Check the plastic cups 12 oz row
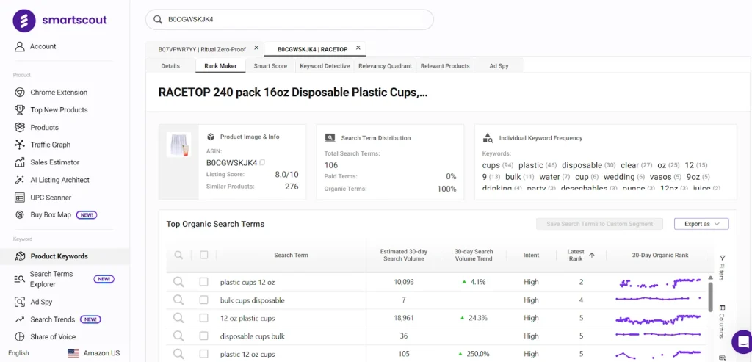Image resolution: width=752 pixels, height=362 pixels. 204,282
